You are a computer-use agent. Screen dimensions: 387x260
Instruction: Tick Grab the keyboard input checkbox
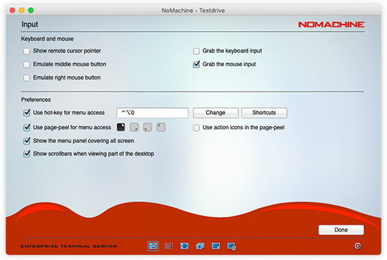[x=196, y=51]
